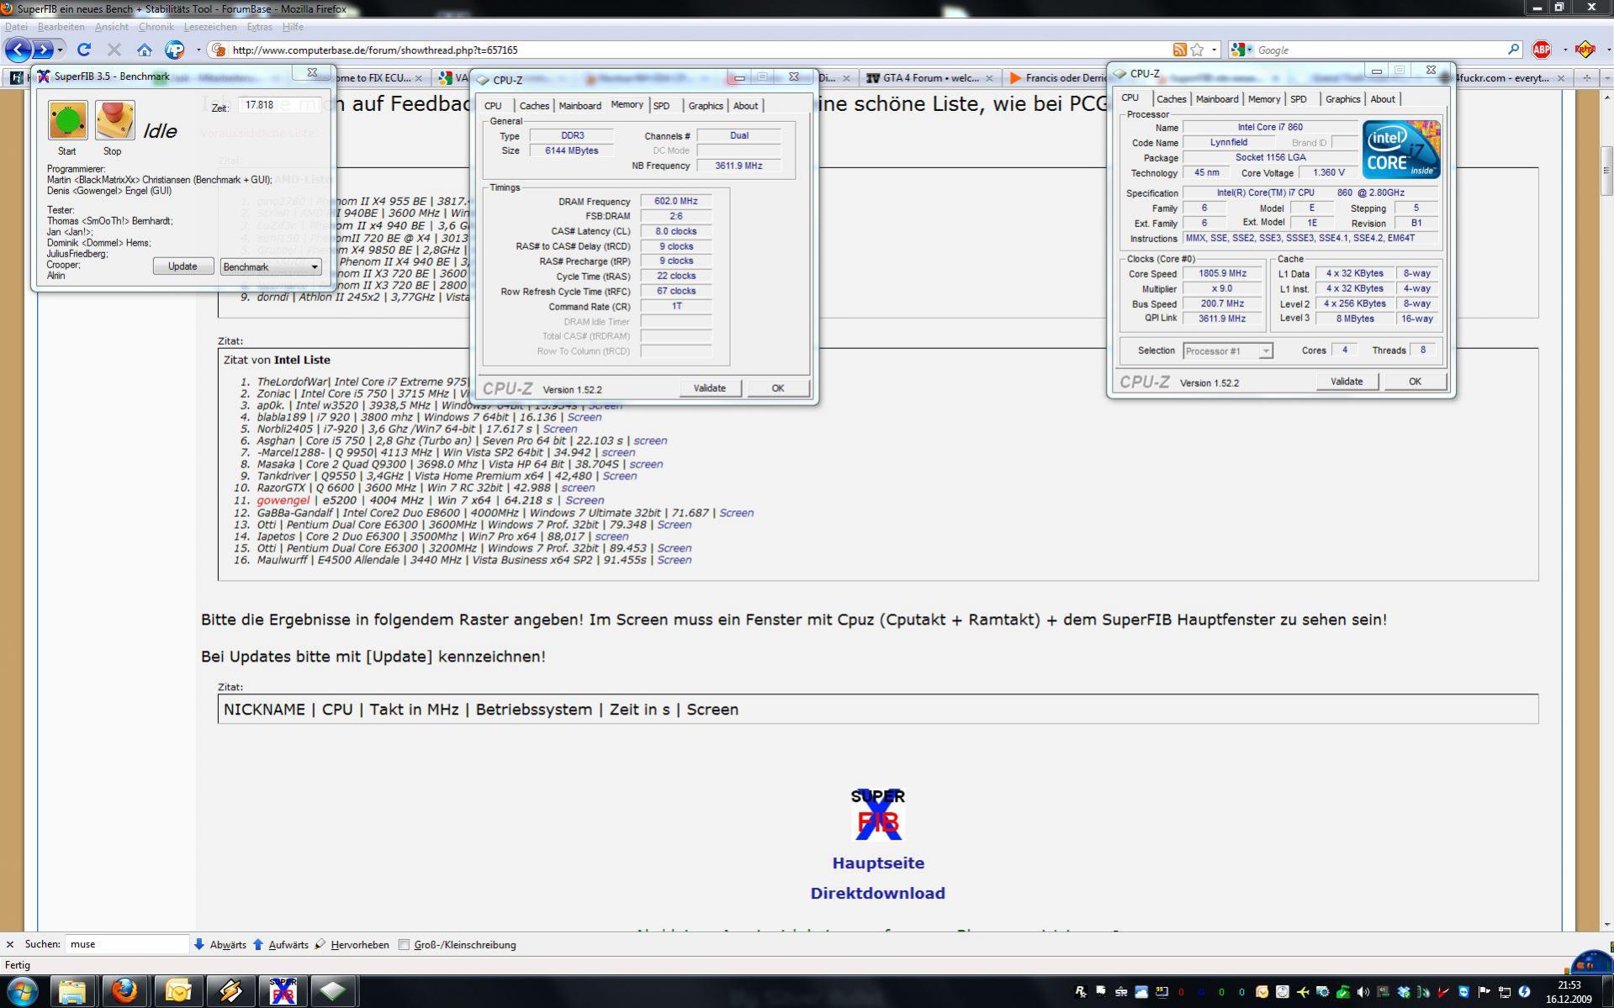Open Windows Explorer from the taskbar

[72, 991]
